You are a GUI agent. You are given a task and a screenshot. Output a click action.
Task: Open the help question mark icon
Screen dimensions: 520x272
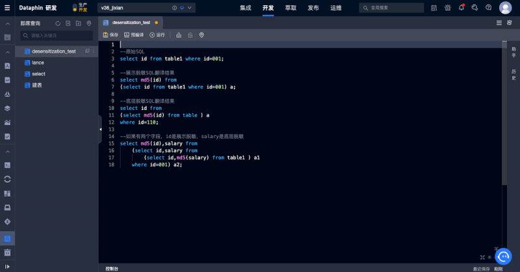(x=488, y=8)
